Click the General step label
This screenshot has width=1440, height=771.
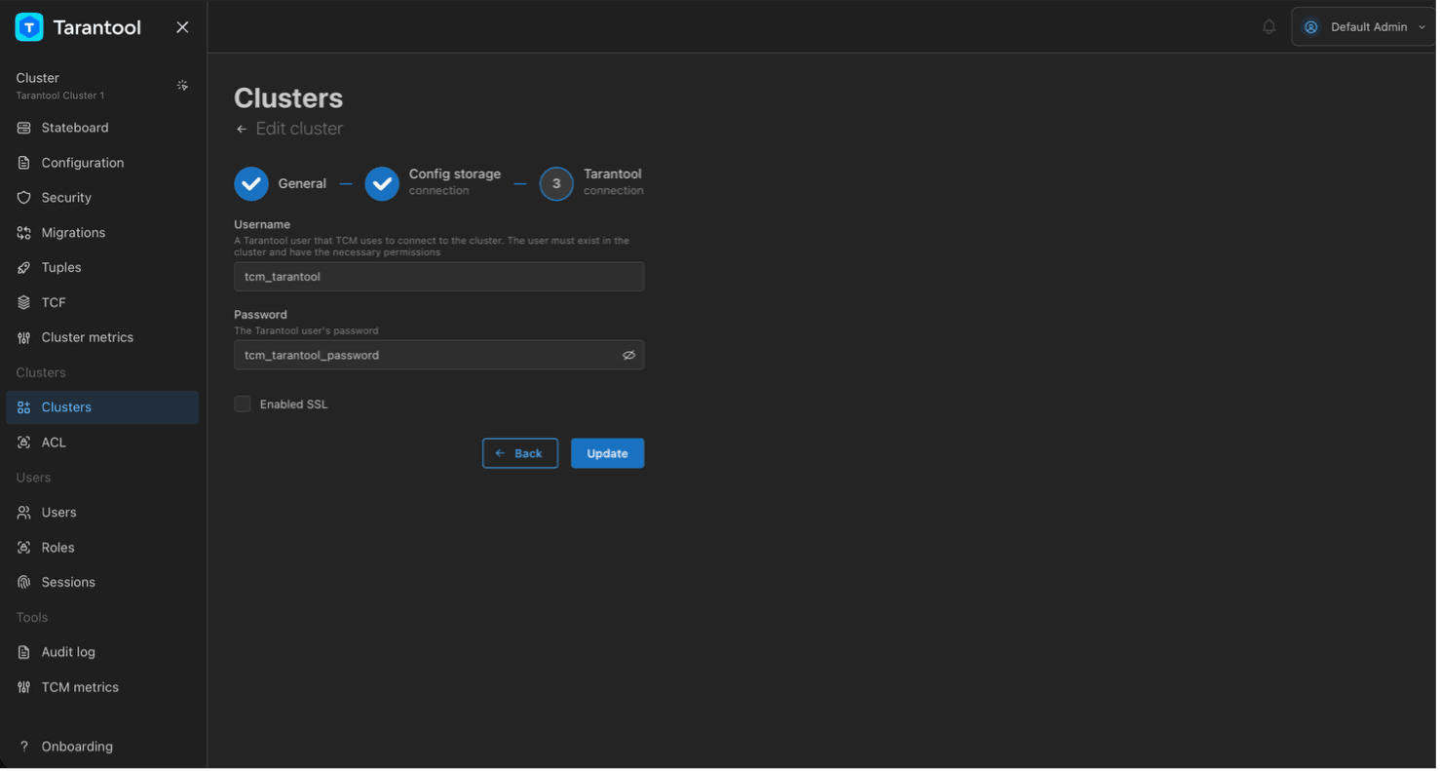[x=303, y=184]
